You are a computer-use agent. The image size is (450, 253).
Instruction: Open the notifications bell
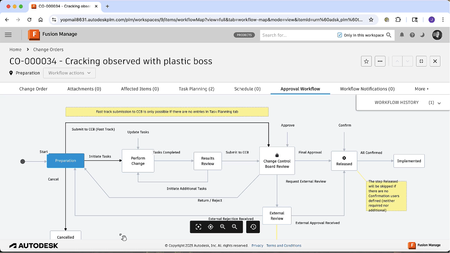tap(402, 35)
